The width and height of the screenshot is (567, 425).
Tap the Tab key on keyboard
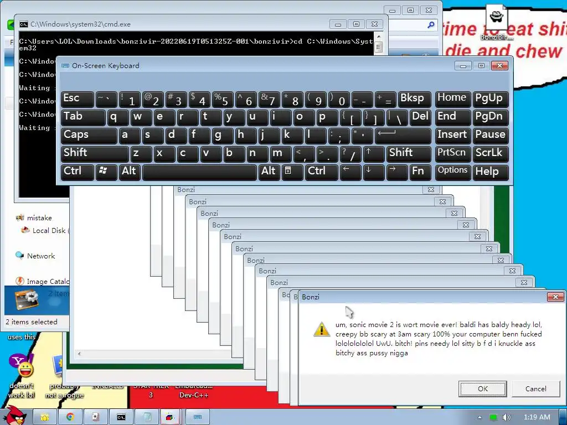(83, 117)
